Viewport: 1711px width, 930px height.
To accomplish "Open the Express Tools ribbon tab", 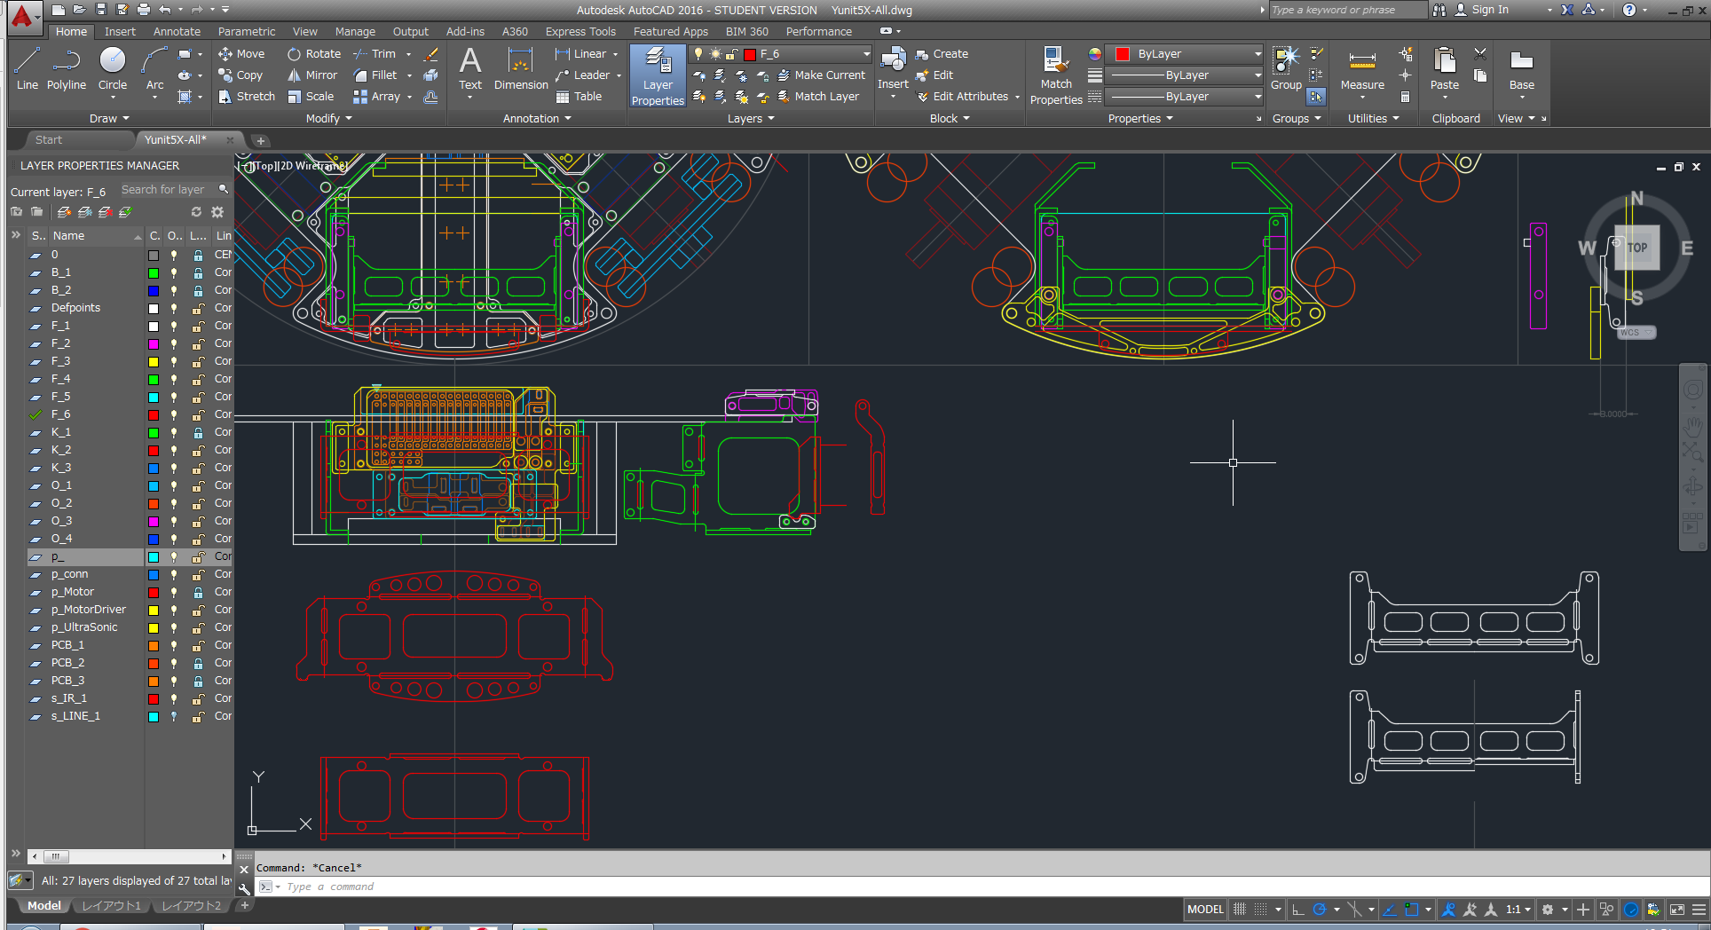I will 580,31.
